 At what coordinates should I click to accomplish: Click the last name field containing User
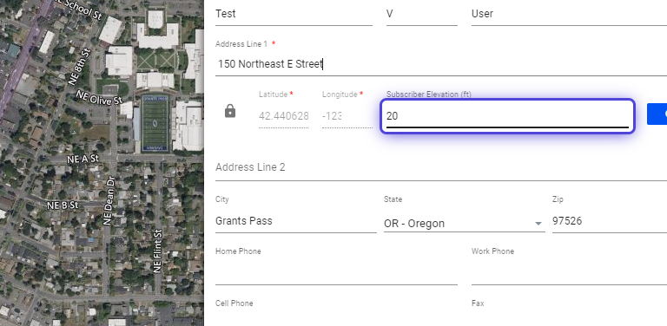pyautogui.click(x=569, y=14)
